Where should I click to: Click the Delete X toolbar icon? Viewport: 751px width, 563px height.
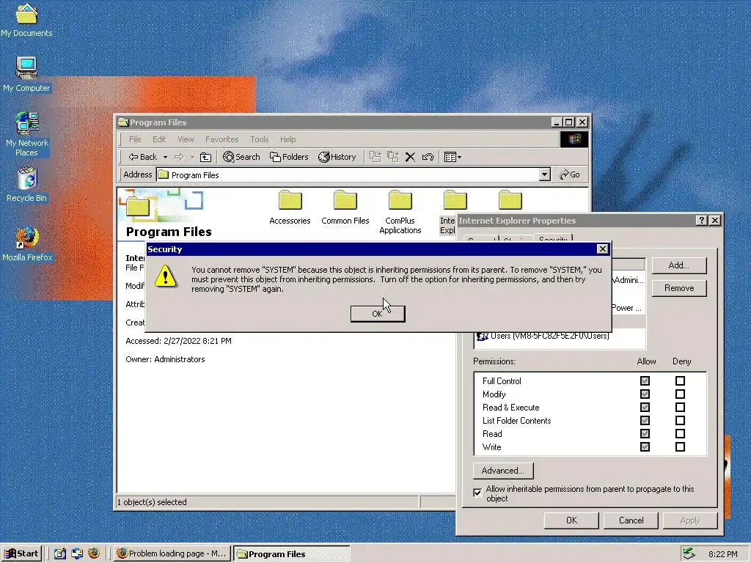[x=410, y=157]
